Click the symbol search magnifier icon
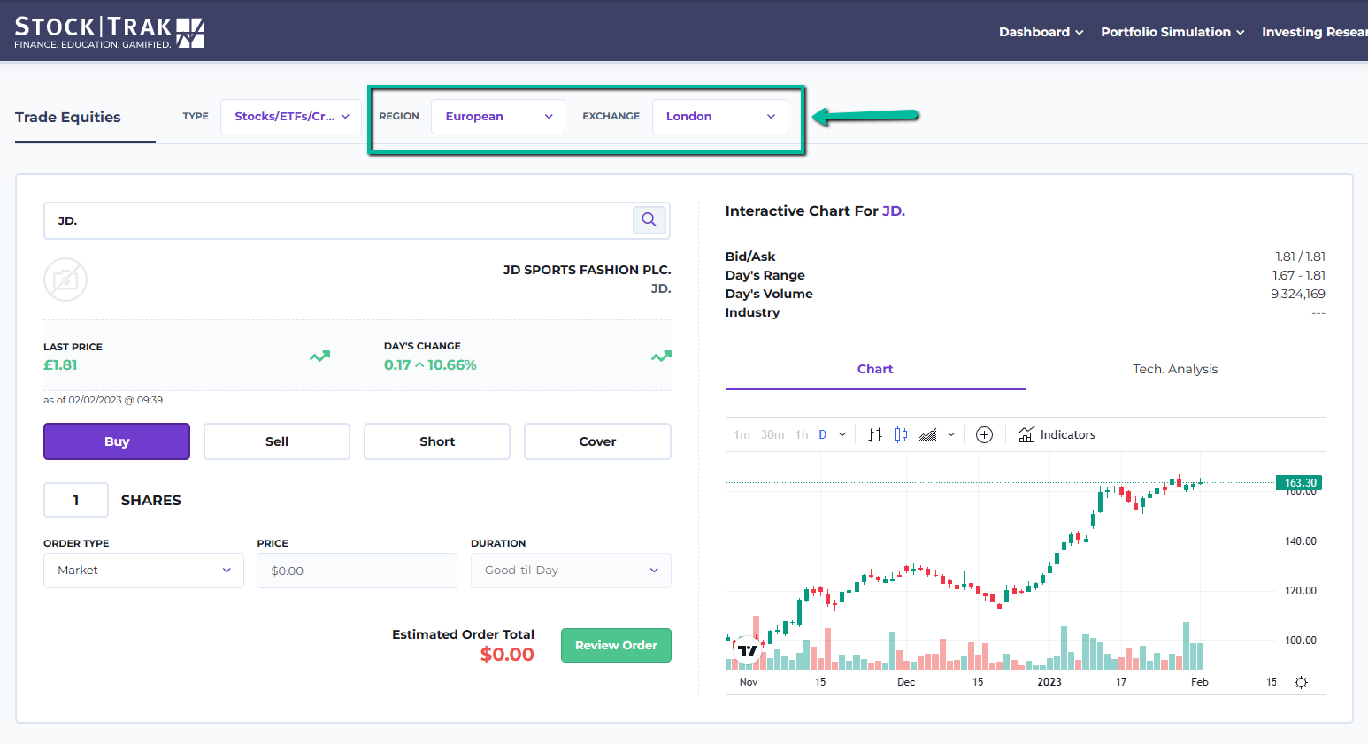This screenshot has height=744, width=1368. click(649, 219)
